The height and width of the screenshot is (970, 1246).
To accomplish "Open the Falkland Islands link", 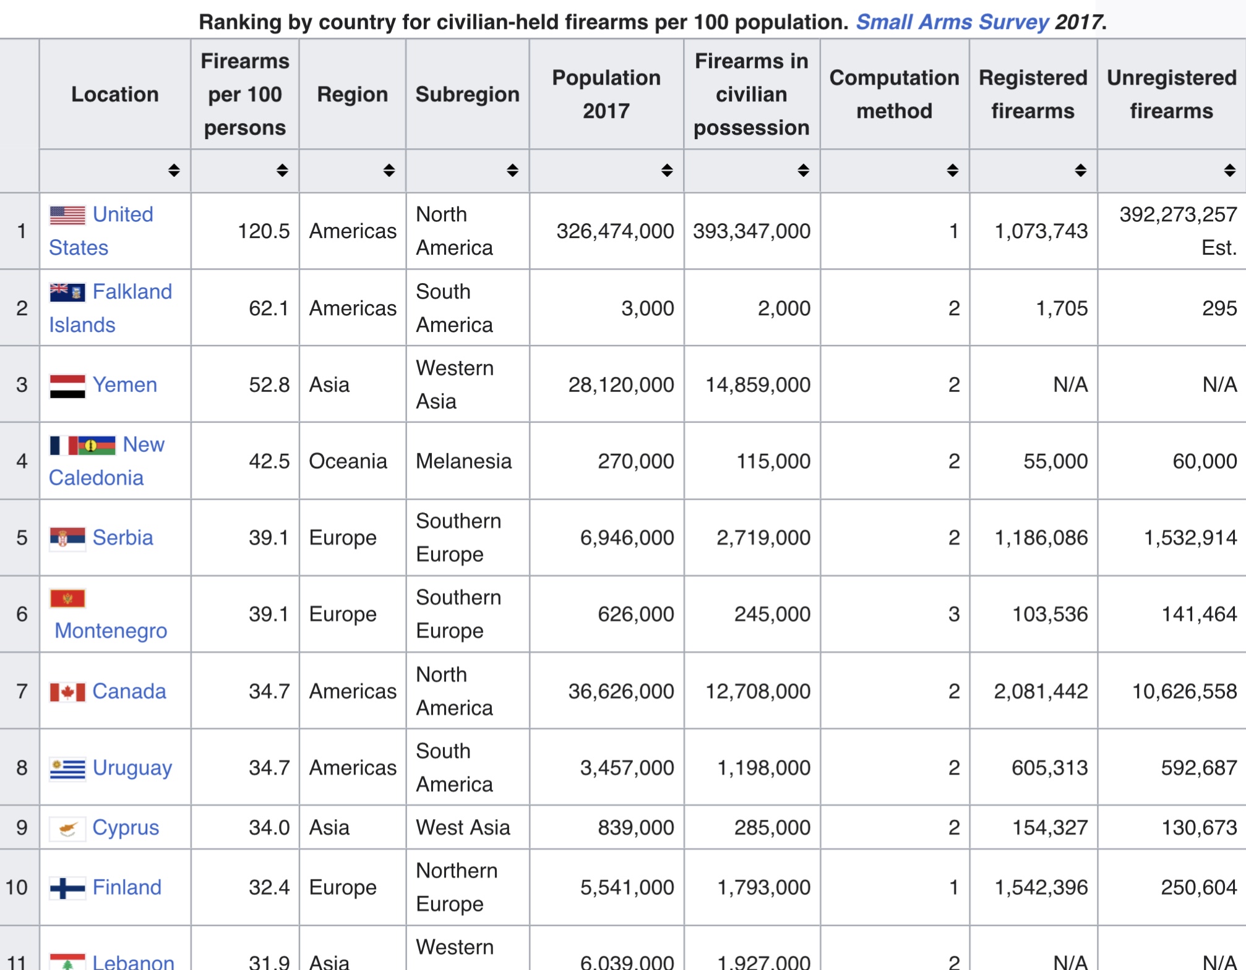I will [110, 308].
